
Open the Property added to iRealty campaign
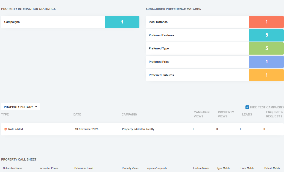[138, 129]
